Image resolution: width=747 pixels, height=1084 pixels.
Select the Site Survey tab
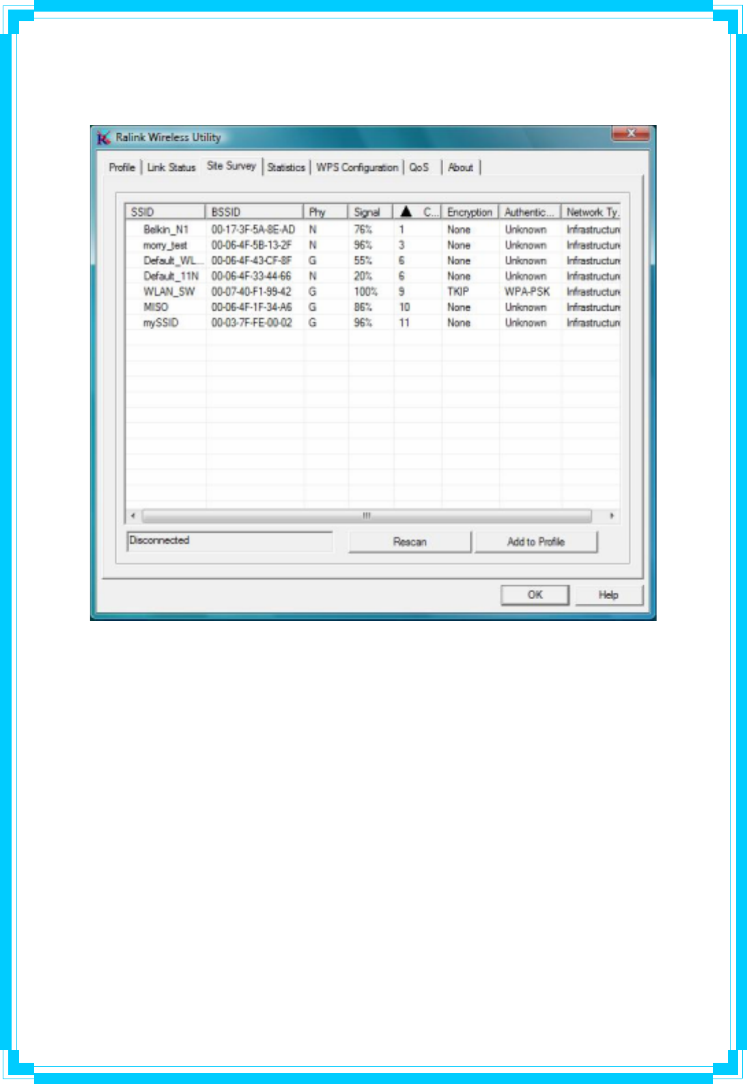(231, 166)
